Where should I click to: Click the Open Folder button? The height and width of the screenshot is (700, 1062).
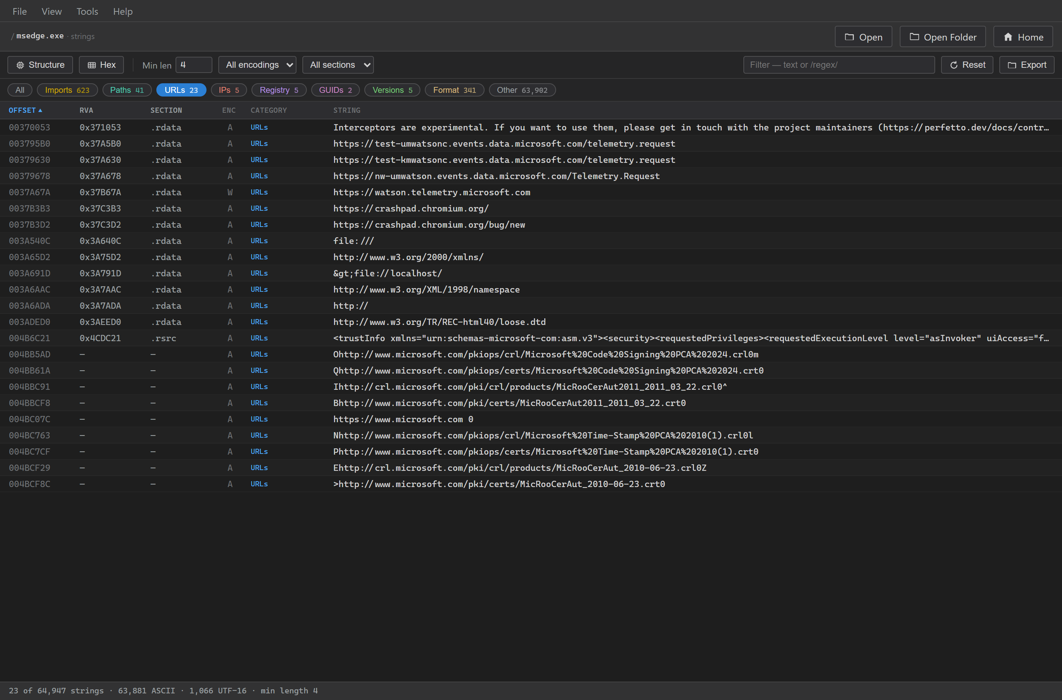(942, 37)
